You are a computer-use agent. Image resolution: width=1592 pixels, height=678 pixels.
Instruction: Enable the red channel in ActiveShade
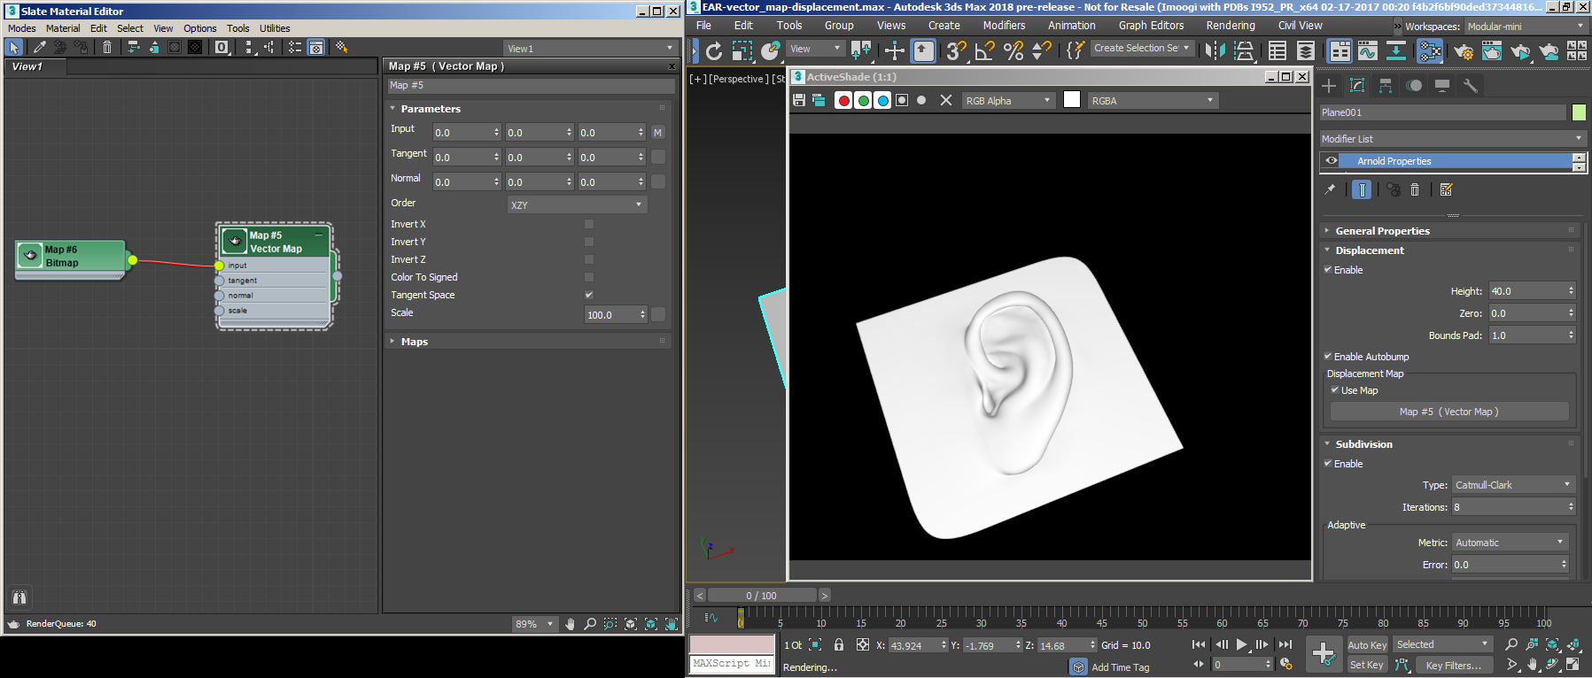point(843,101)
